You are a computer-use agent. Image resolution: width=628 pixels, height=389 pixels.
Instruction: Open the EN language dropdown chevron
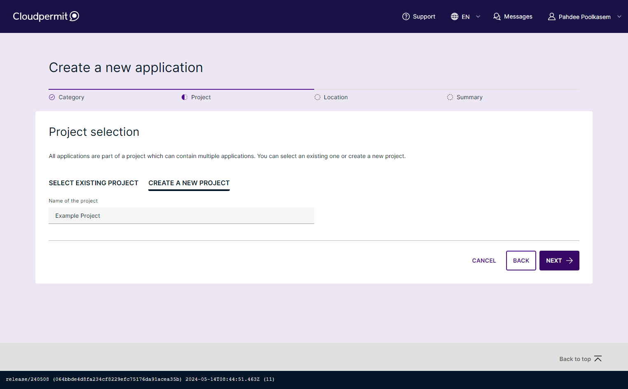(x=478, y=16)
